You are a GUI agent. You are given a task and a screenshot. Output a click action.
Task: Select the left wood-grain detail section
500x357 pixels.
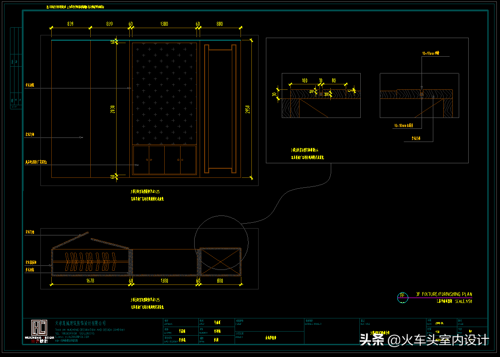click(321, 96)
